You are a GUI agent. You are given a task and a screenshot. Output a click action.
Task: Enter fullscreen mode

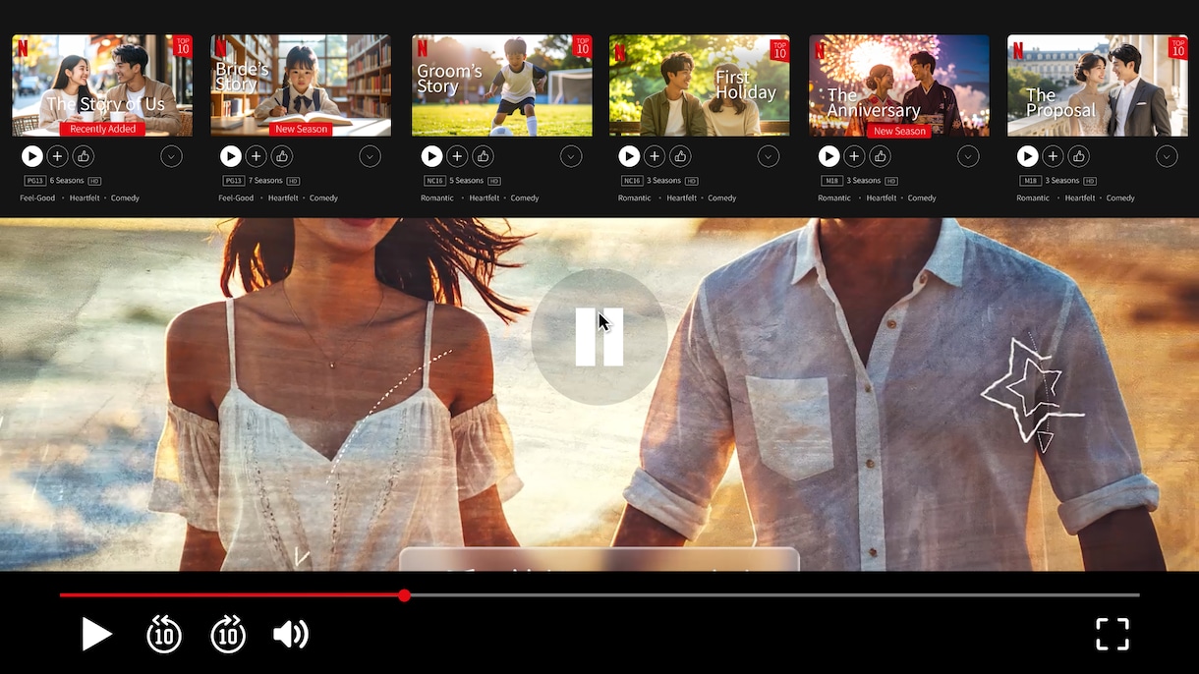click(x=1113, y=635)
